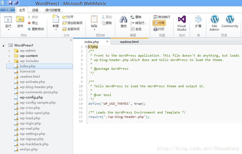Select wp-settings.php in the tree
This screenshot has height=154, width=242.
click(32, 134)
